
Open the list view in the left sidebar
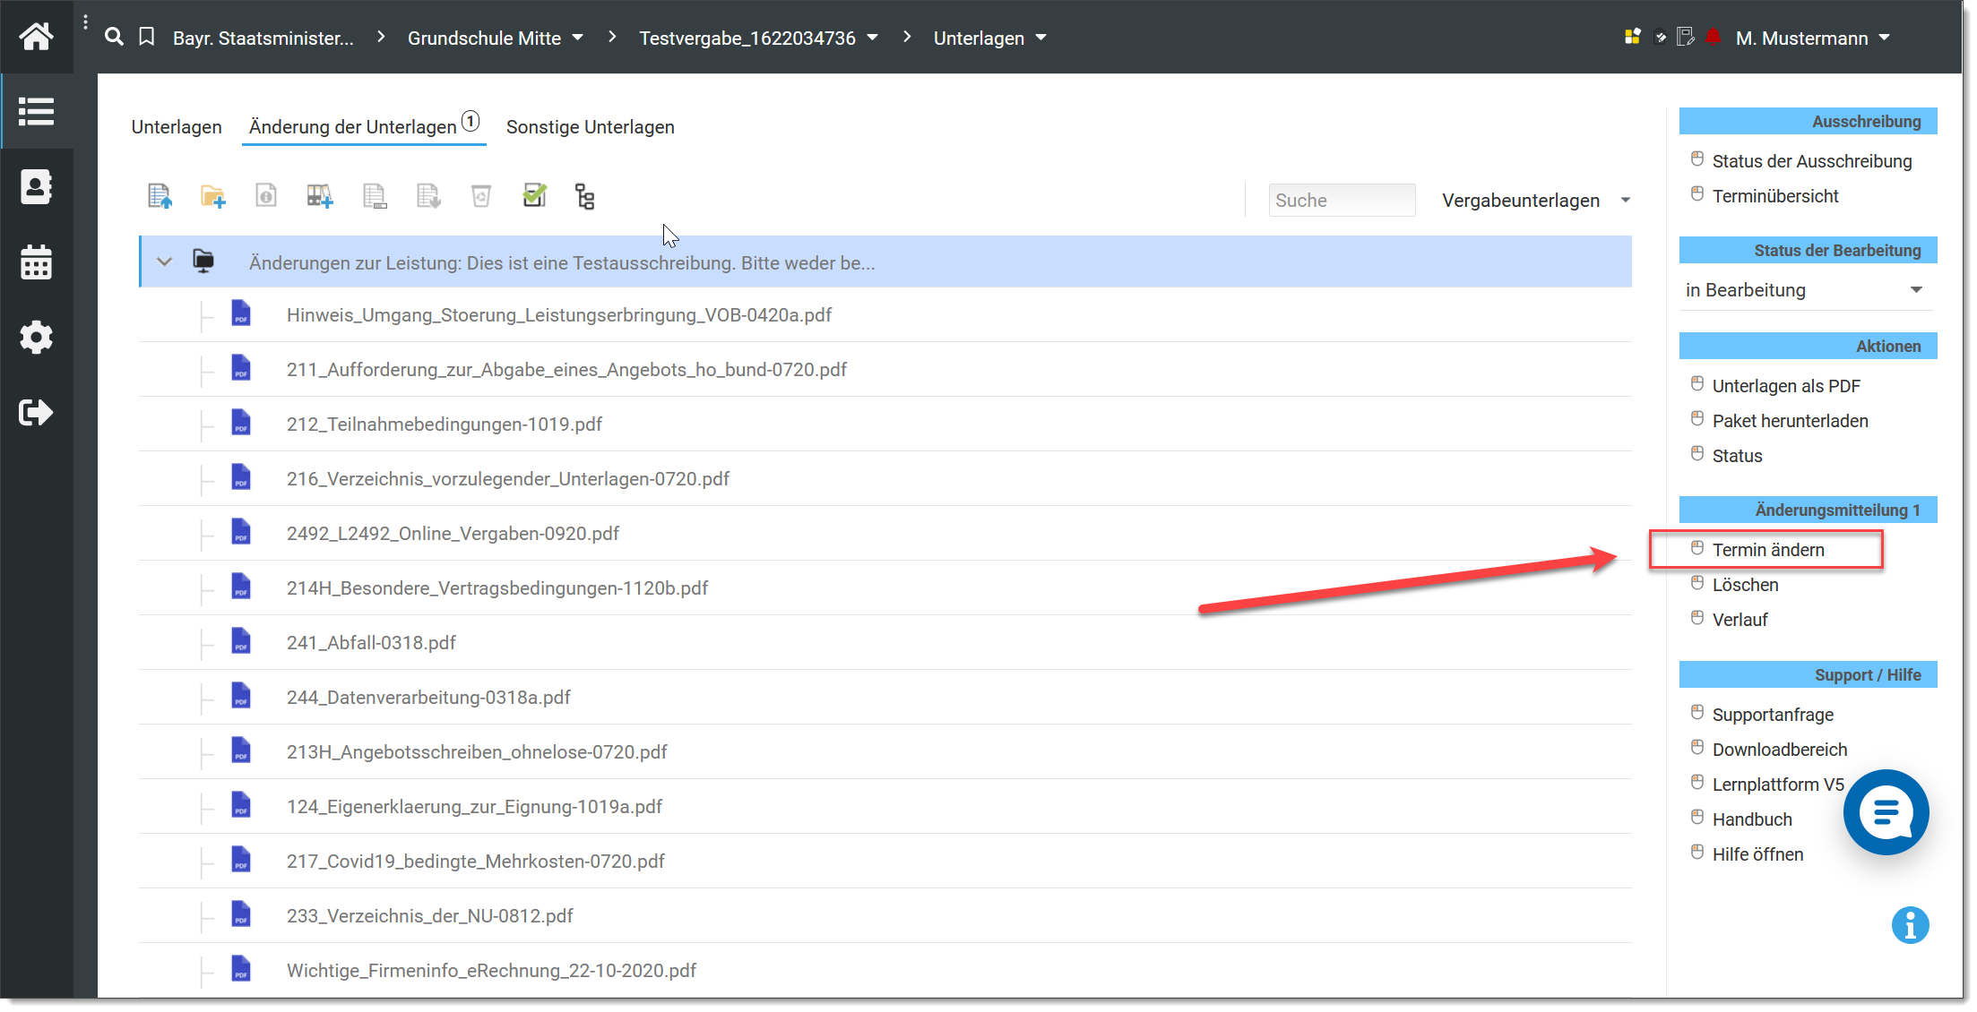(37, 112)
